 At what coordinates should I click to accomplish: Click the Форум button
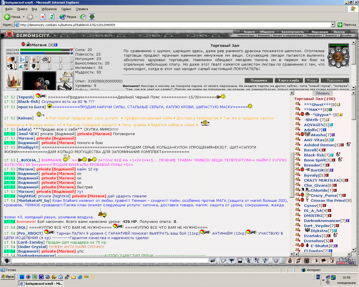(312, 80)
